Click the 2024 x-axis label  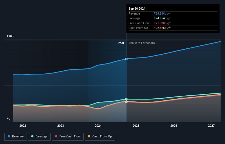coord(98,126)
